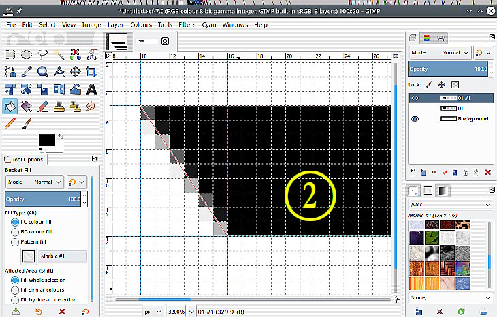This screenshot has width=497, height=317.
Task: Choose BG colour fill option
Action: pyautogui.click(x=14, y=232)
